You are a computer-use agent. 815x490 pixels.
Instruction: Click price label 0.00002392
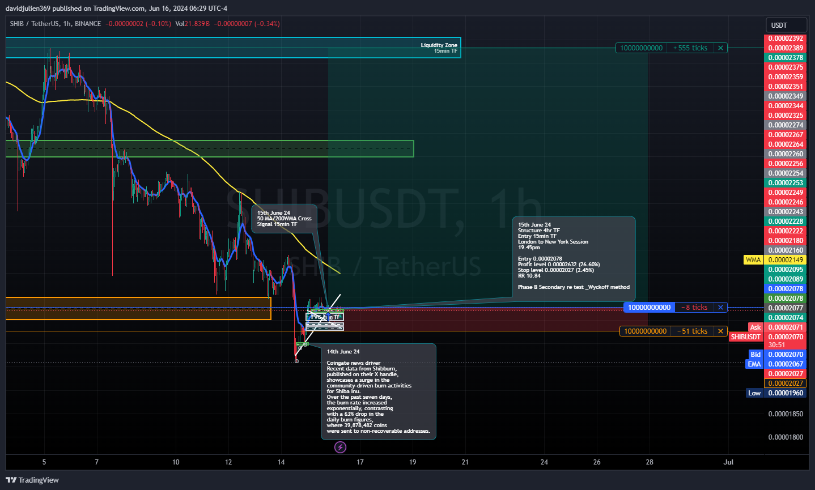coord(786,39)
